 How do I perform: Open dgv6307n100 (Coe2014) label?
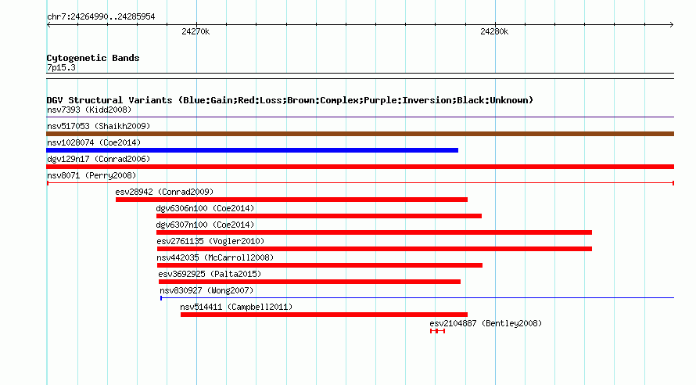205,225
